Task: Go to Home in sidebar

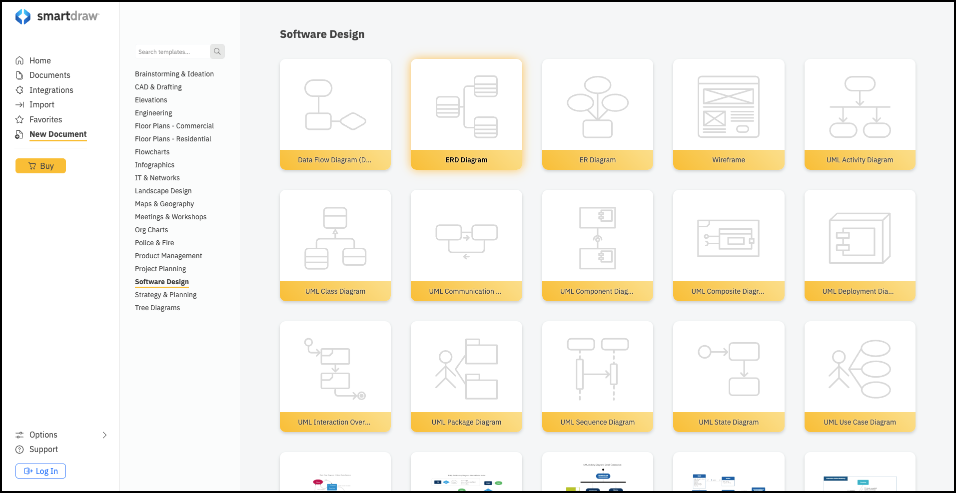Action: pos(40,60)
